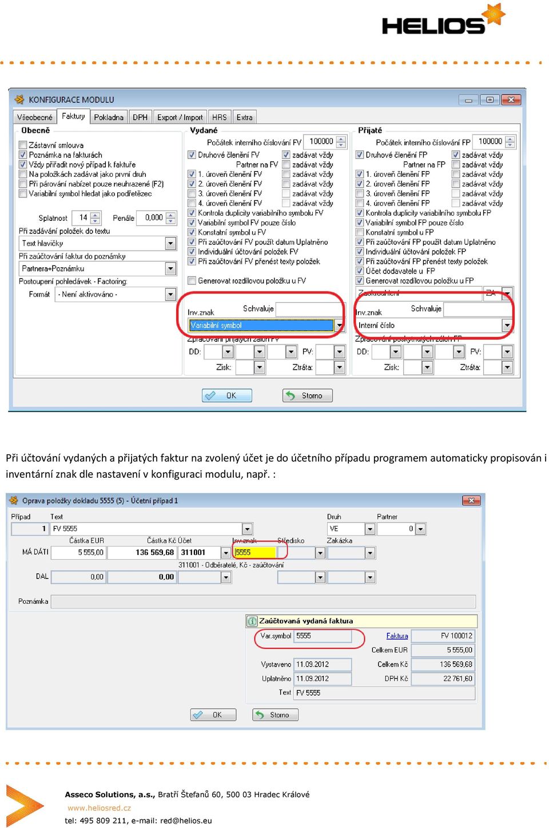549x828 pixels.
Task: Enable the Zástavní smlouva checkbox
Action: (23, 145)
